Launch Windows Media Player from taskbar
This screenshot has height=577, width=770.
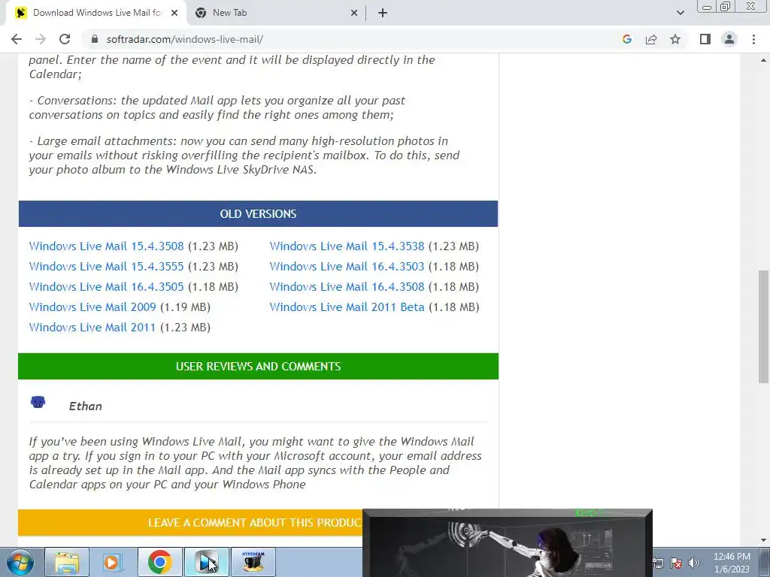pos(113,562)
